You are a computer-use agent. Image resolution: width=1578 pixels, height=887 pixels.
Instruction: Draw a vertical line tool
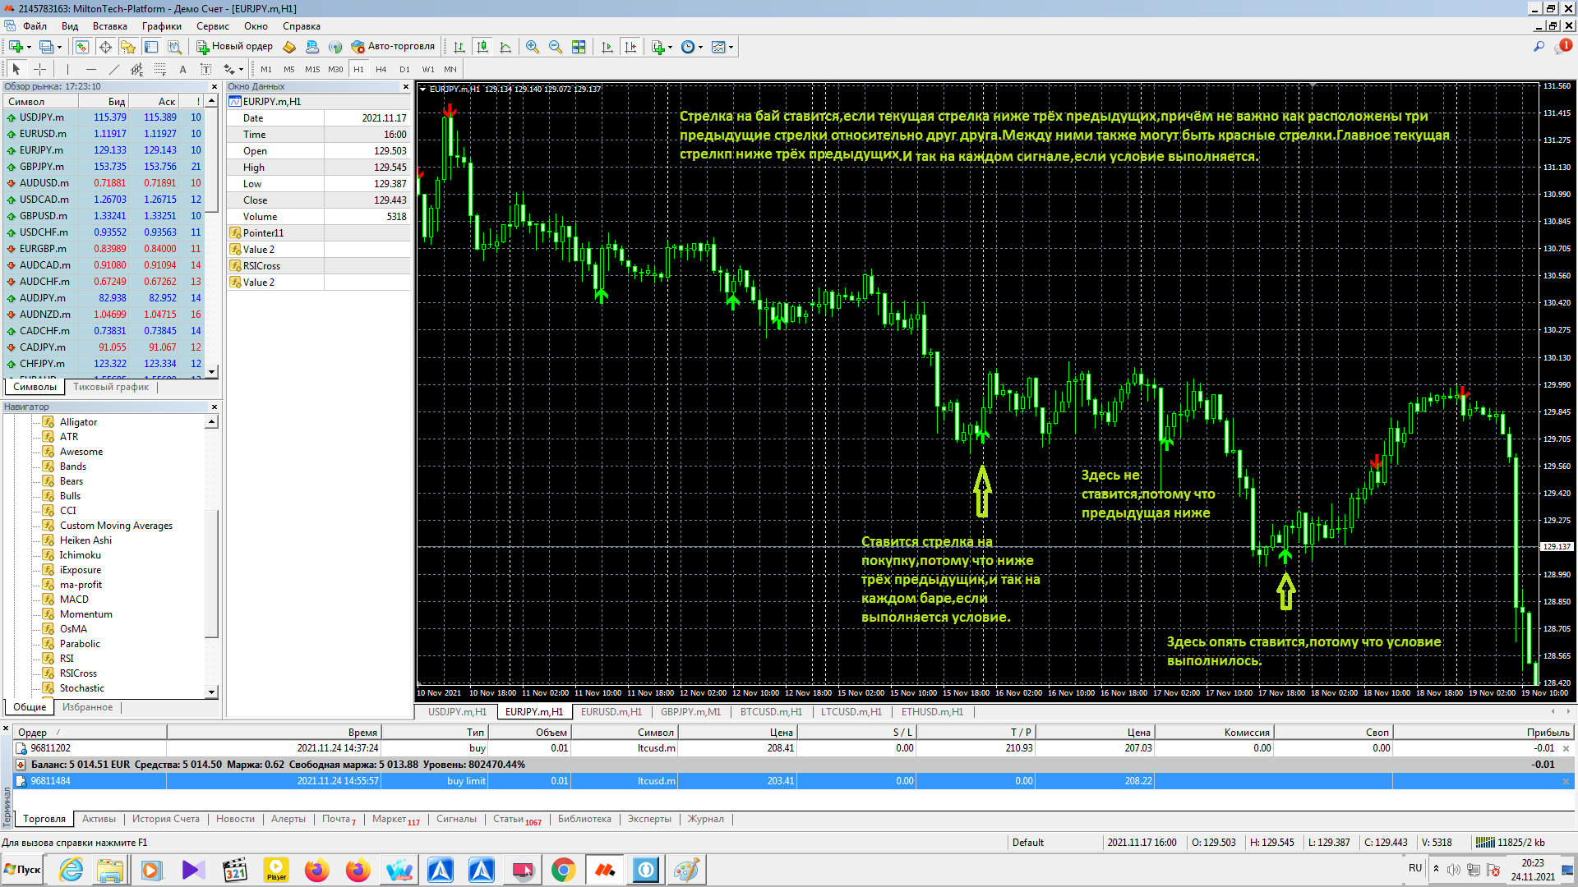[67, 69]
